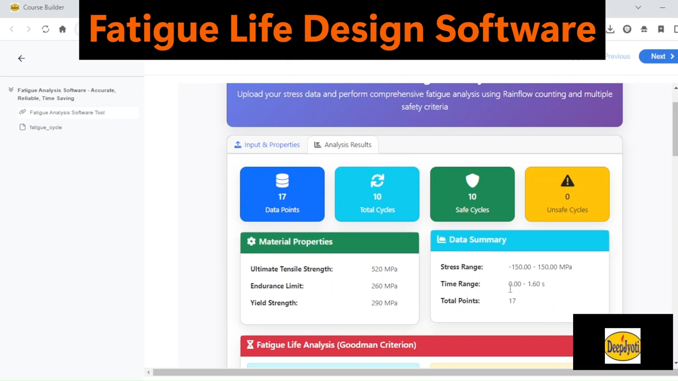Click the refresh icon on Total Cycles card
Image resolution: width=678 pixels, height=381 pixels.
pyautogui.click(x=377, y=180)
